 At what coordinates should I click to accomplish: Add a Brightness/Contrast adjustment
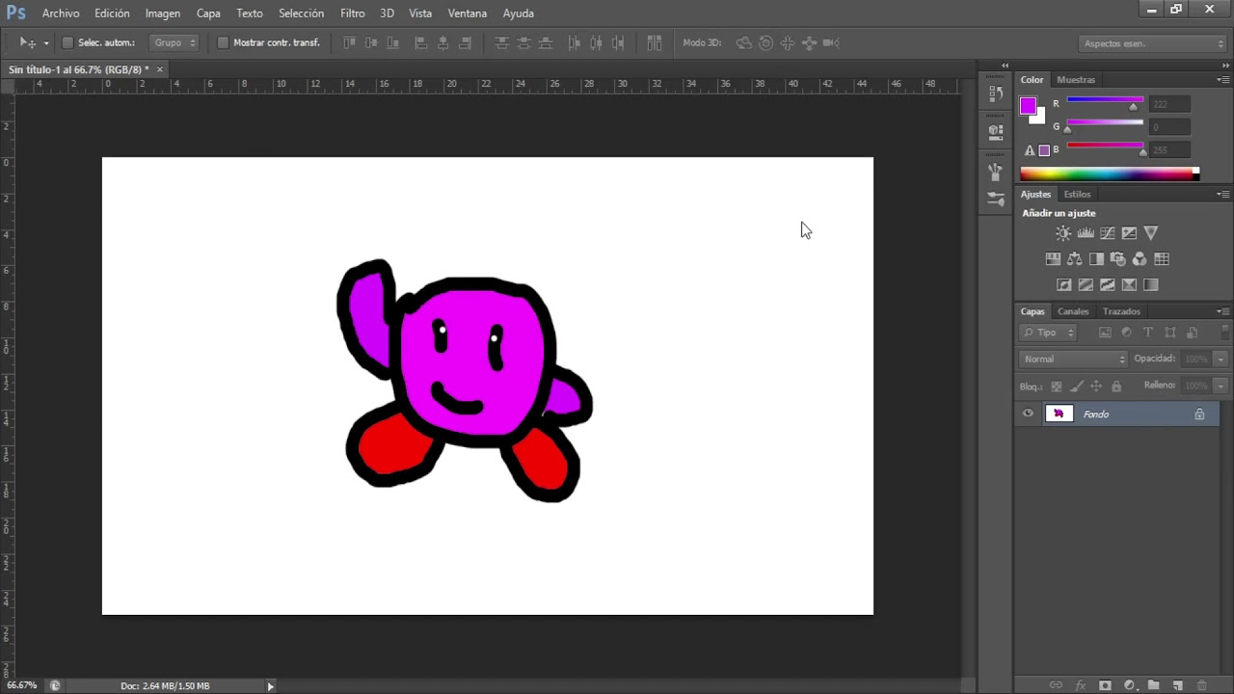click(1063, 233)
